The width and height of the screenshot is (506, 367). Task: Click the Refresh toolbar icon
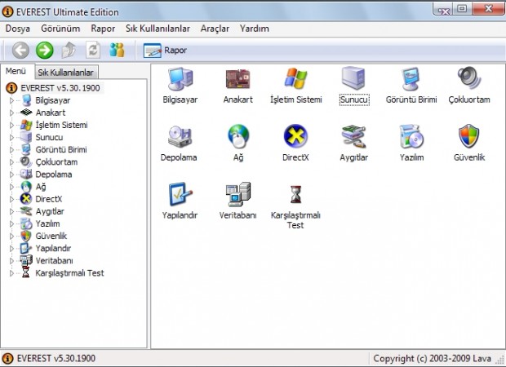tap(92, 51)
